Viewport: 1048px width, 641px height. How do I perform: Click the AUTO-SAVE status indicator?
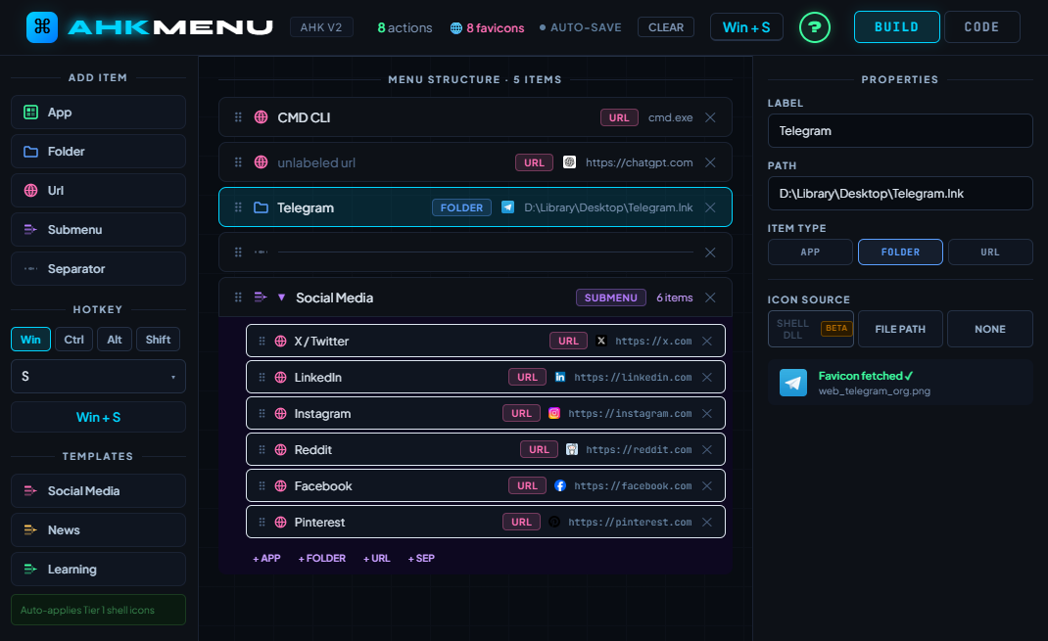pyautogui.click(x=580, y=28)
